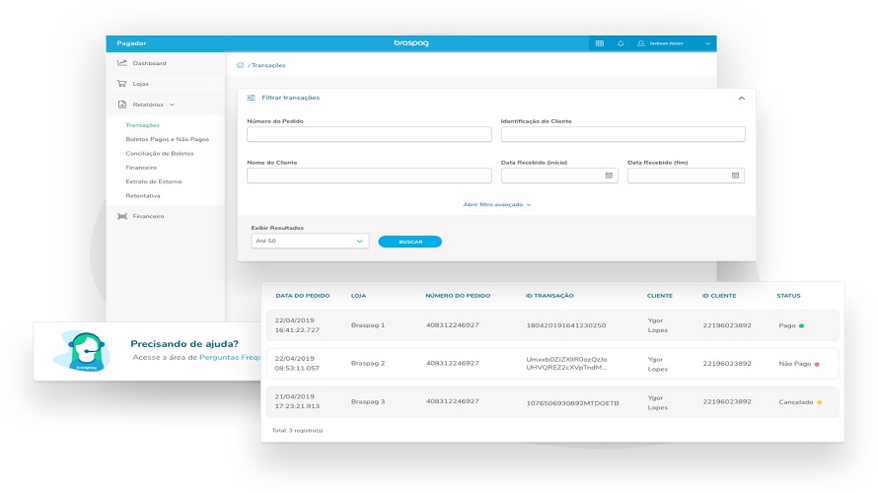The width and height of the screenshot is (878, 493).
Task: Open the notifications bell icon
Action: (x=621, y=43)
